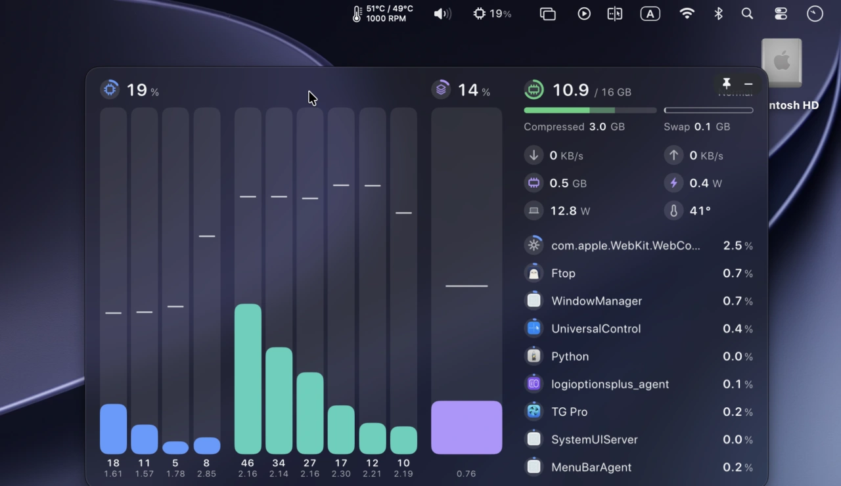Click the download arrow icon
This screenshot has height=486, width=841.
[x=534, y=156]
